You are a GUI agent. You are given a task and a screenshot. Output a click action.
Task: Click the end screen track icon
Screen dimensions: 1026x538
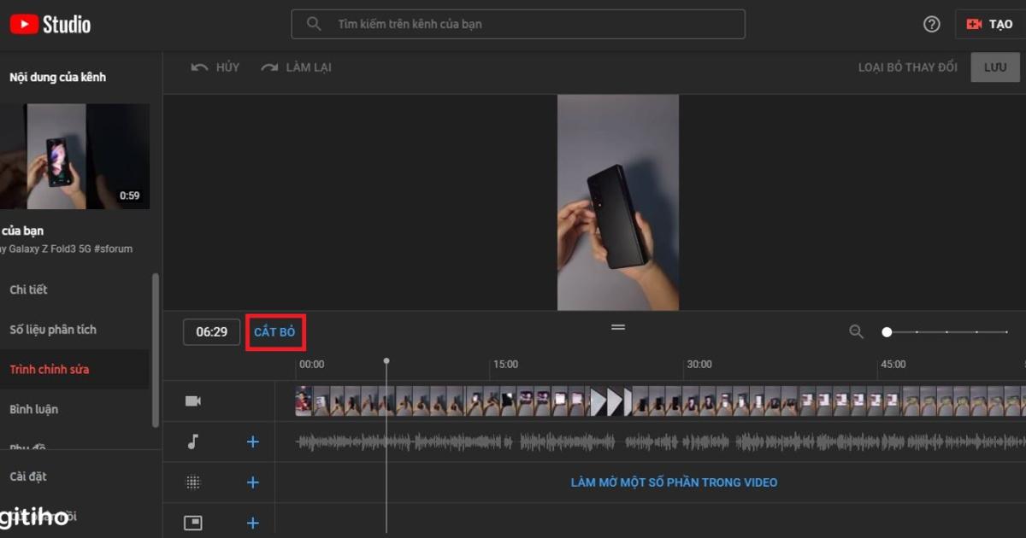[192, 522]
